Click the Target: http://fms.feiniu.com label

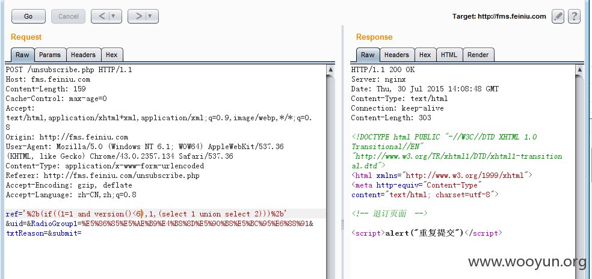499,16
